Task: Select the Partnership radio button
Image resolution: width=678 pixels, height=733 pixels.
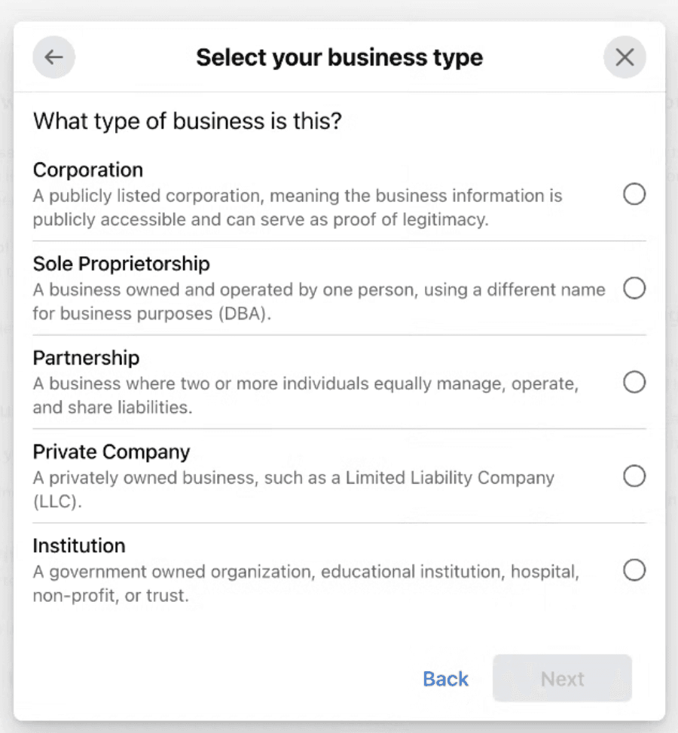Action: click(635, 382)
